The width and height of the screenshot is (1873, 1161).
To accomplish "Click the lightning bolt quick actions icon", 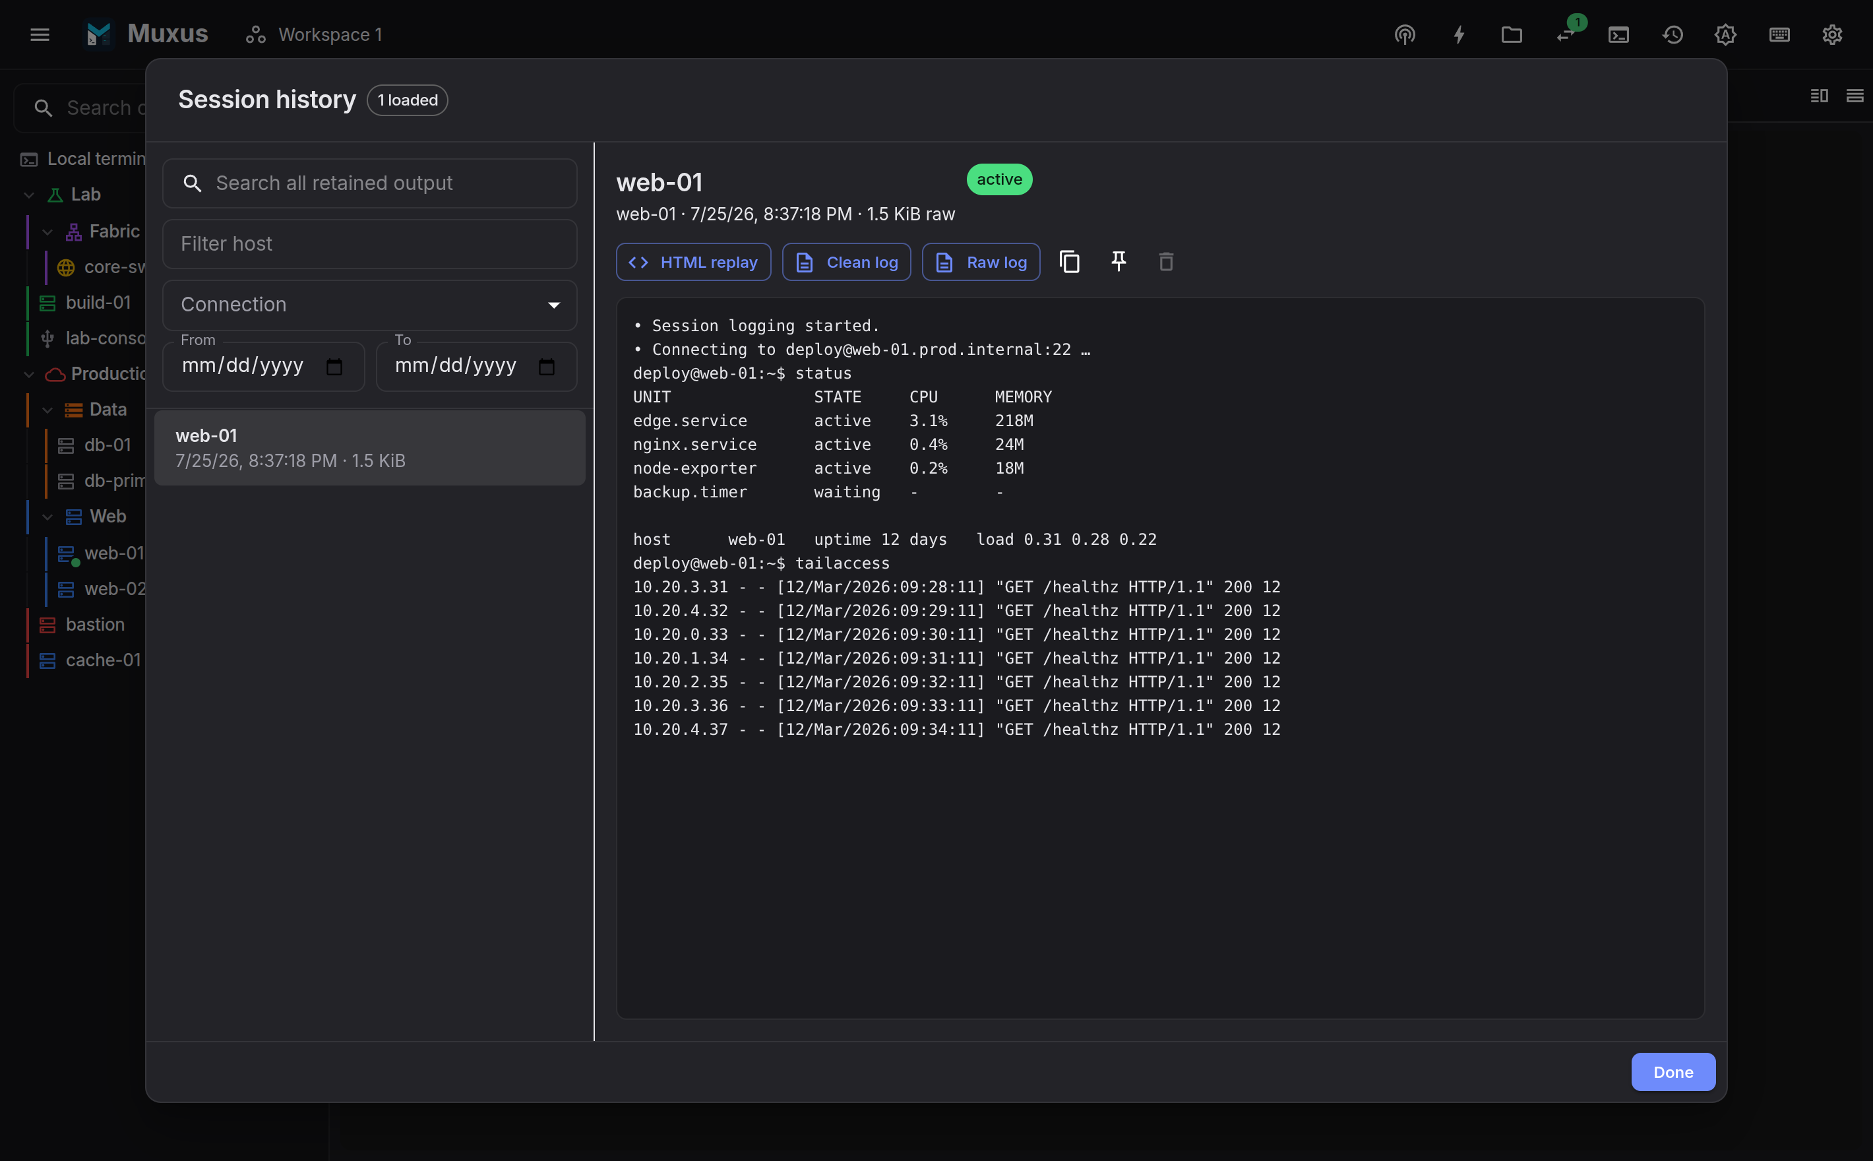I will [x=1458, y=34].
